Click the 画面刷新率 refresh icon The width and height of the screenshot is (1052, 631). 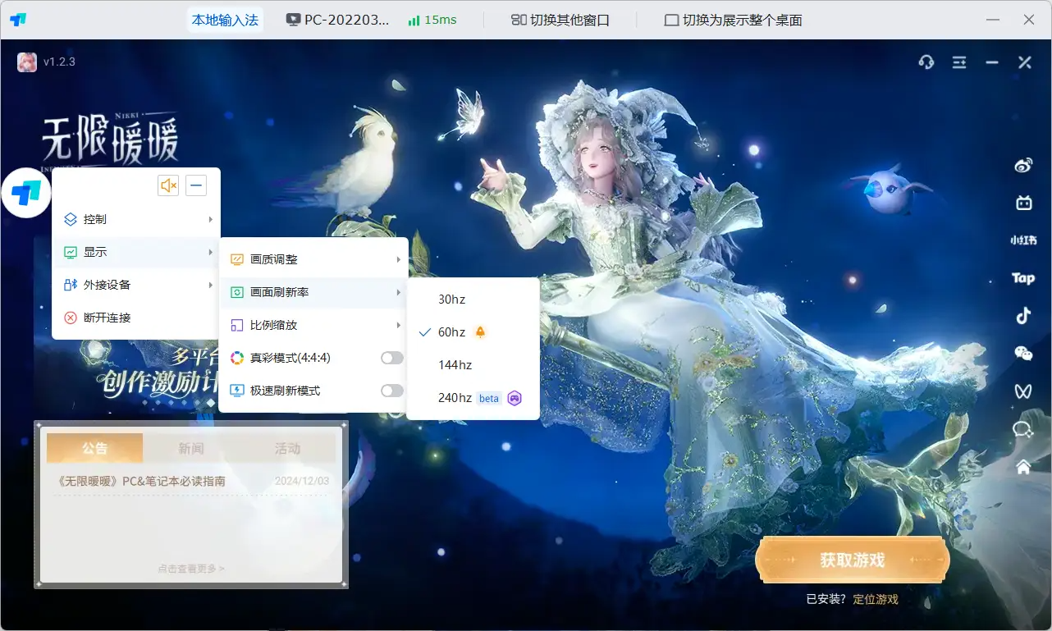[237, 292]
